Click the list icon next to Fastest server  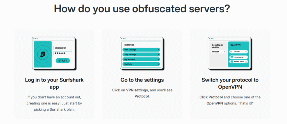[232, 57]
